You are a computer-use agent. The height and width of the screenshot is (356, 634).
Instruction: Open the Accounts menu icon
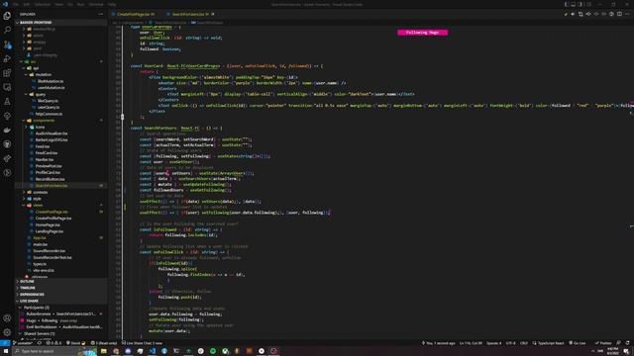pos(7,318)
